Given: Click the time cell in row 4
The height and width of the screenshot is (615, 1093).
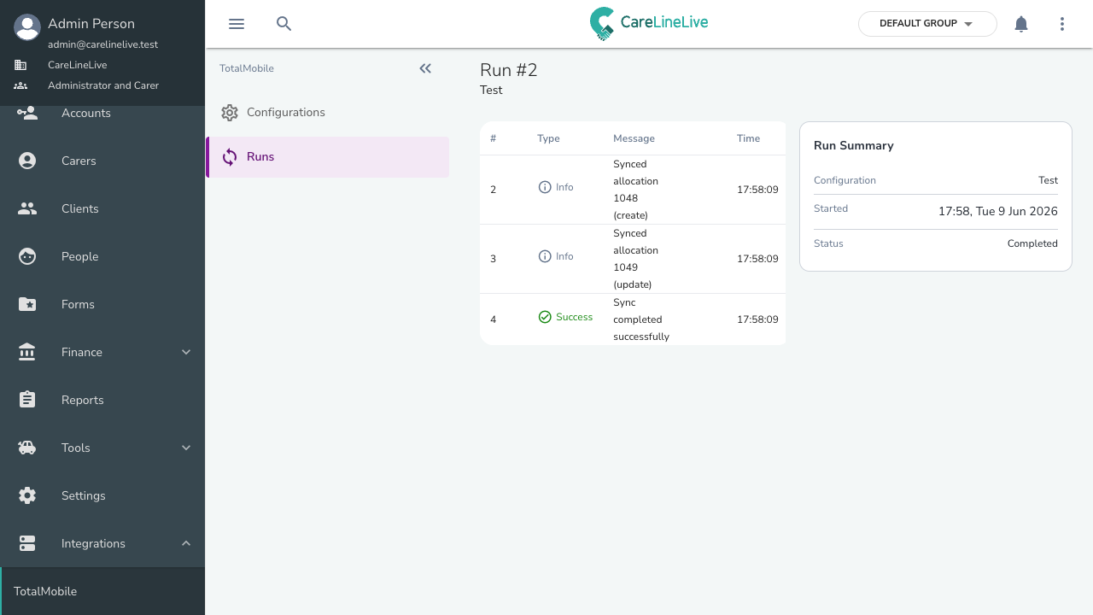Looking at the screenshot, I should pyautogui.click(x=757, y=319).
